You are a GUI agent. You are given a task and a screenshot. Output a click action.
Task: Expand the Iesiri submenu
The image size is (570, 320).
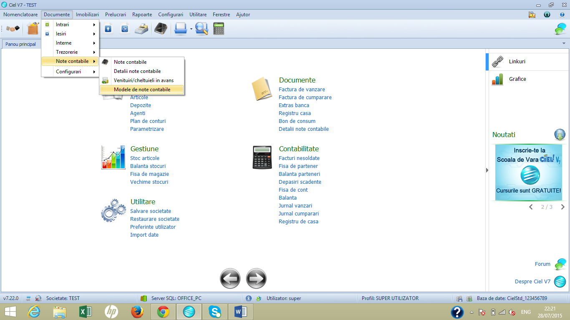(70, 34)
